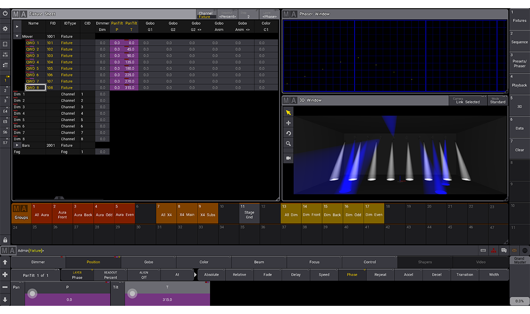This screenshot has width=530, height=314.
Task: Click the Grand Master 0.0% fader
Action: coord(520,300)
